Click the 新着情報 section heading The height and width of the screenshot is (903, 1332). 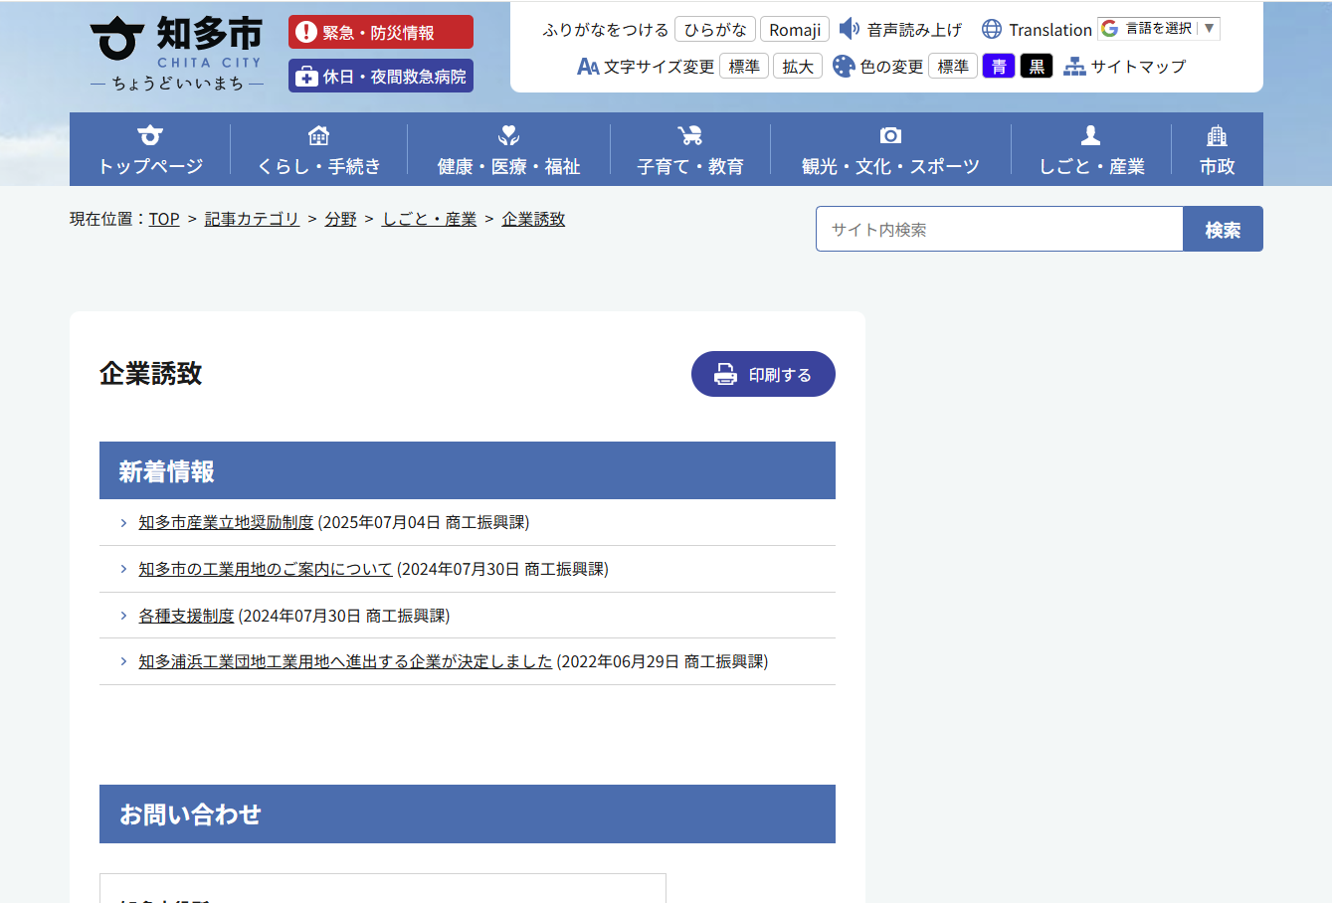(468, 470)
